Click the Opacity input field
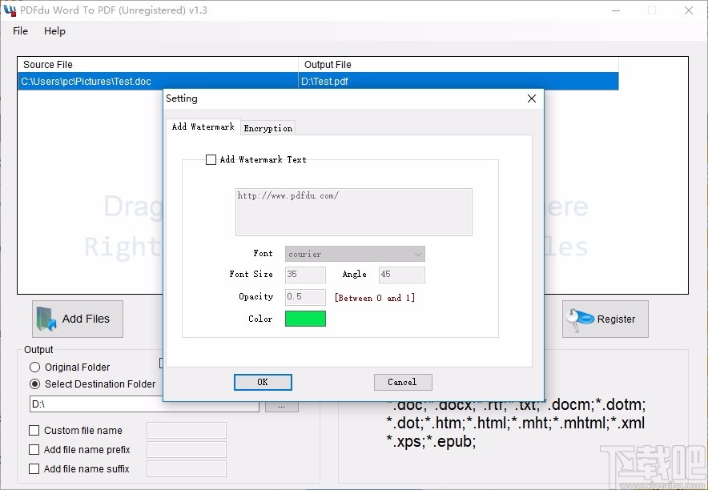Screen dimensions: 708x490 [x=304, y=296]
